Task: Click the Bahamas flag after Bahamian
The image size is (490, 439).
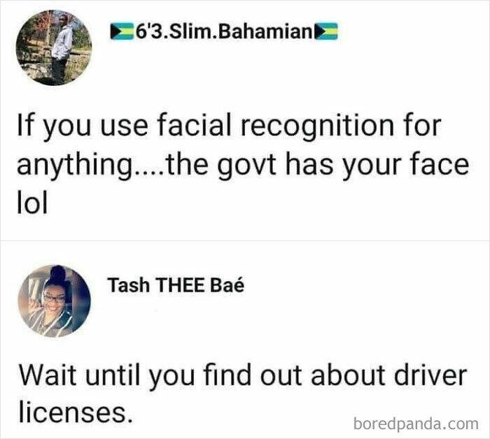Action: tap(326, 31)
